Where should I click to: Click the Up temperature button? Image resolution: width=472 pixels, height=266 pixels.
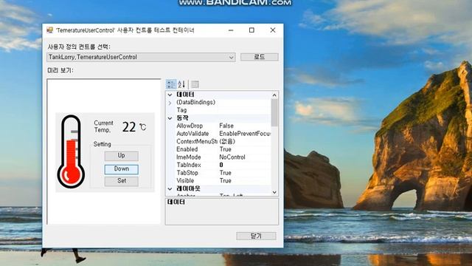point(121,156)
